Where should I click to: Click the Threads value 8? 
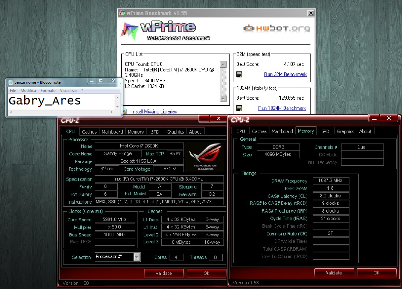click(x=216, y=257)
